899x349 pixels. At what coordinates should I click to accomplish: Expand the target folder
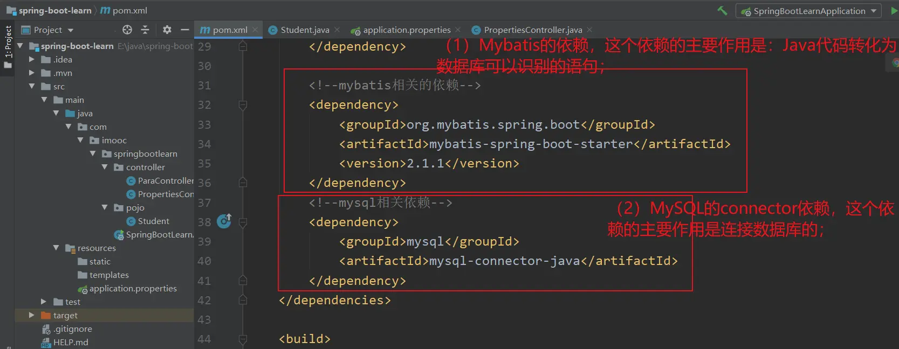pos(32,315)
